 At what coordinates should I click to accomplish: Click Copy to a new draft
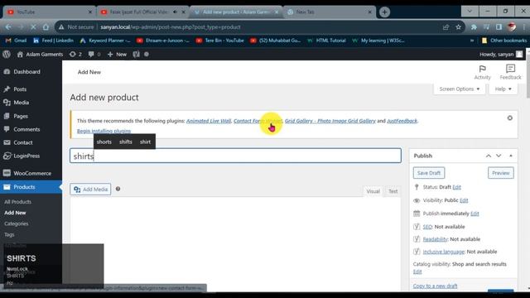[x=435, y=286]
